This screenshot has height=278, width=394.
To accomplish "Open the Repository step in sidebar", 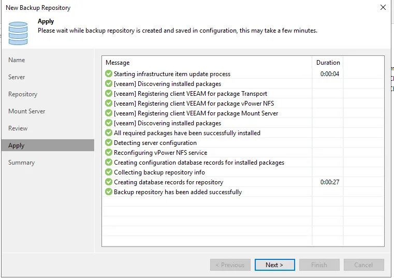I will [x=23, y=94].
